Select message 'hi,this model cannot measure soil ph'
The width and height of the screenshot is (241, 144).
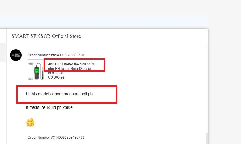[x=59, y=94]
